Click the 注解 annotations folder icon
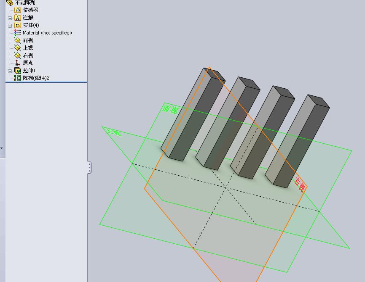The image size is (365, 282). [17, 18]
